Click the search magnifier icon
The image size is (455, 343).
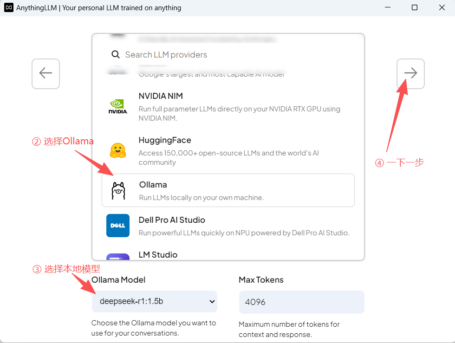tap(116, 54)
